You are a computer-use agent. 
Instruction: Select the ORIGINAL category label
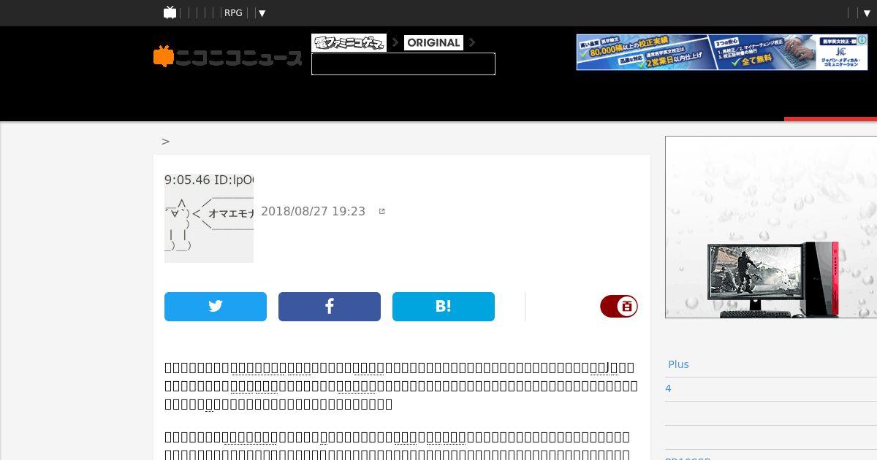click(x=433, y=42)
